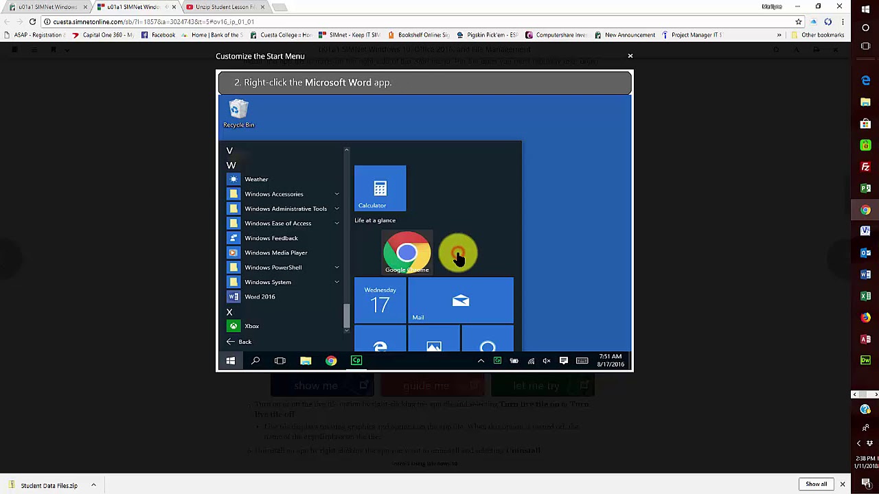The height and width of the screenshot is (494, 879).
Task: Click the Captivate icon on simulated taskbar
Action: 356,361
